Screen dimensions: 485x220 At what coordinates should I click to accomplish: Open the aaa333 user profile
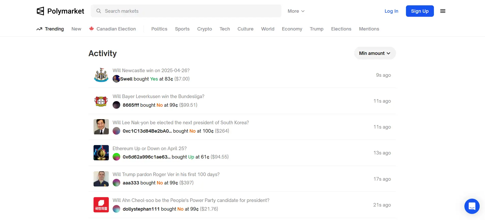pos(131,183)
